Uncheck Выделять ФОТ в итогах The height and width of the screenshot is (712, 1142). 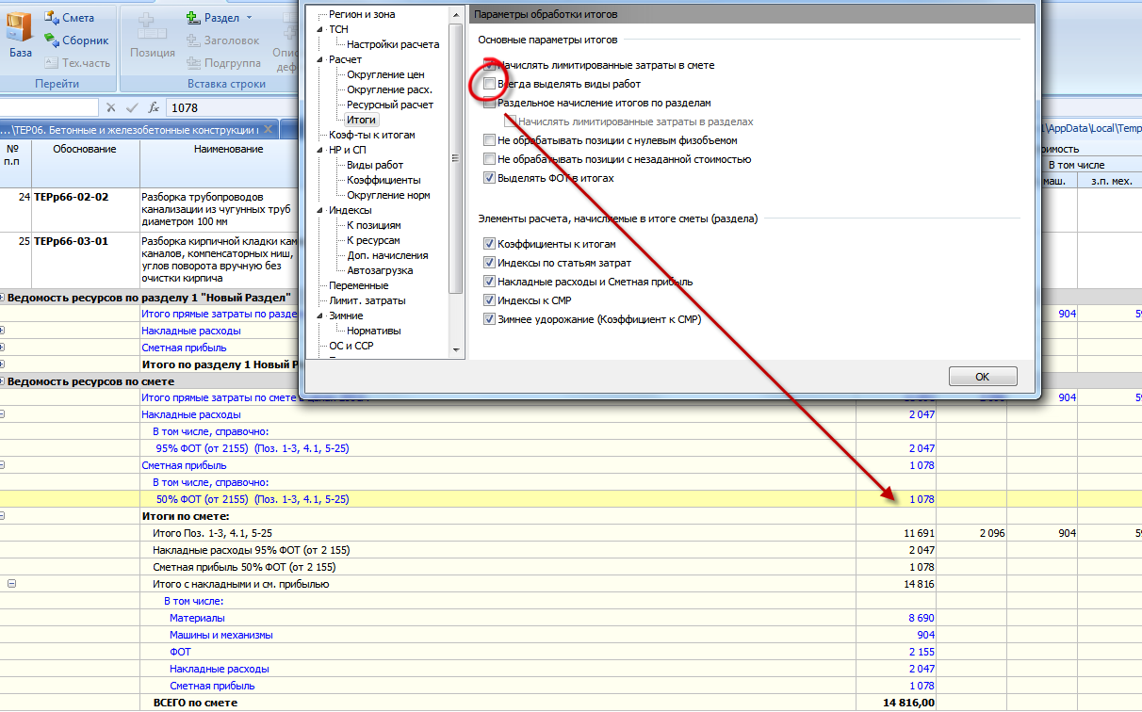(x=489, y=178)
